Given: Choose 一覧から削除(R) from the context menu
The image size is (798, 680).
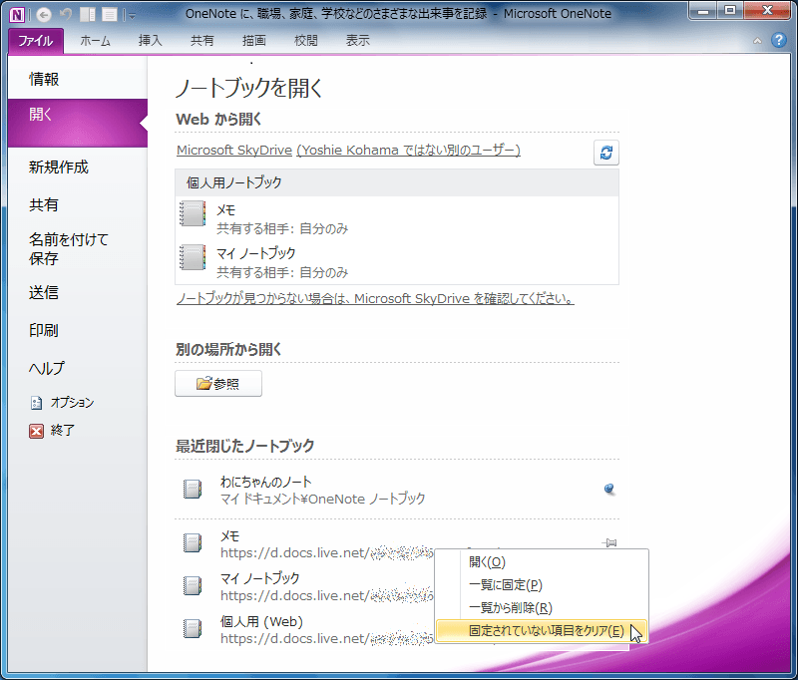Looking at the screenshot, I should click(542, 608).
